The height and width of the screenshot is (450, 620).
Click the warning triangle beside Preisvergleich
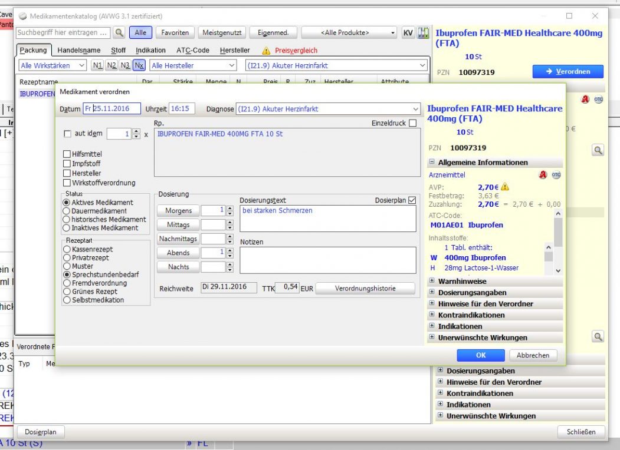coord(266,51)
